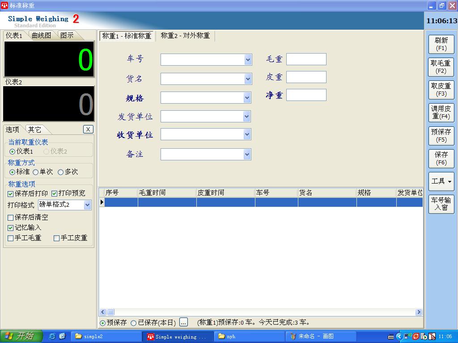Screen dimensions: 458x343
Task: Select the 单次 weighing mode radio button
Action: point(36,172)
